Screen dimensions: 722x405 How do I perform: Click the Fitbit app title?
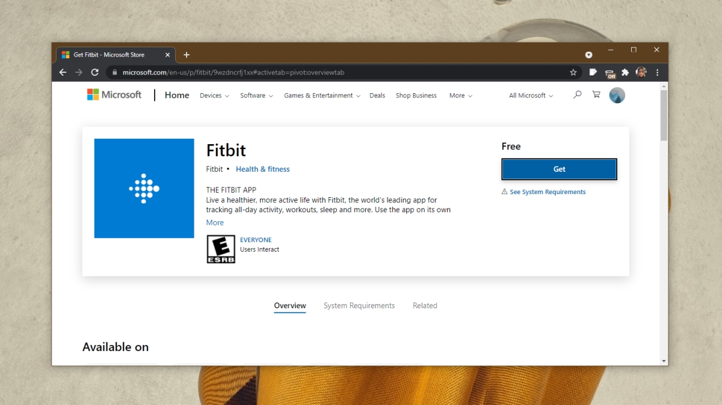point(226,150)
